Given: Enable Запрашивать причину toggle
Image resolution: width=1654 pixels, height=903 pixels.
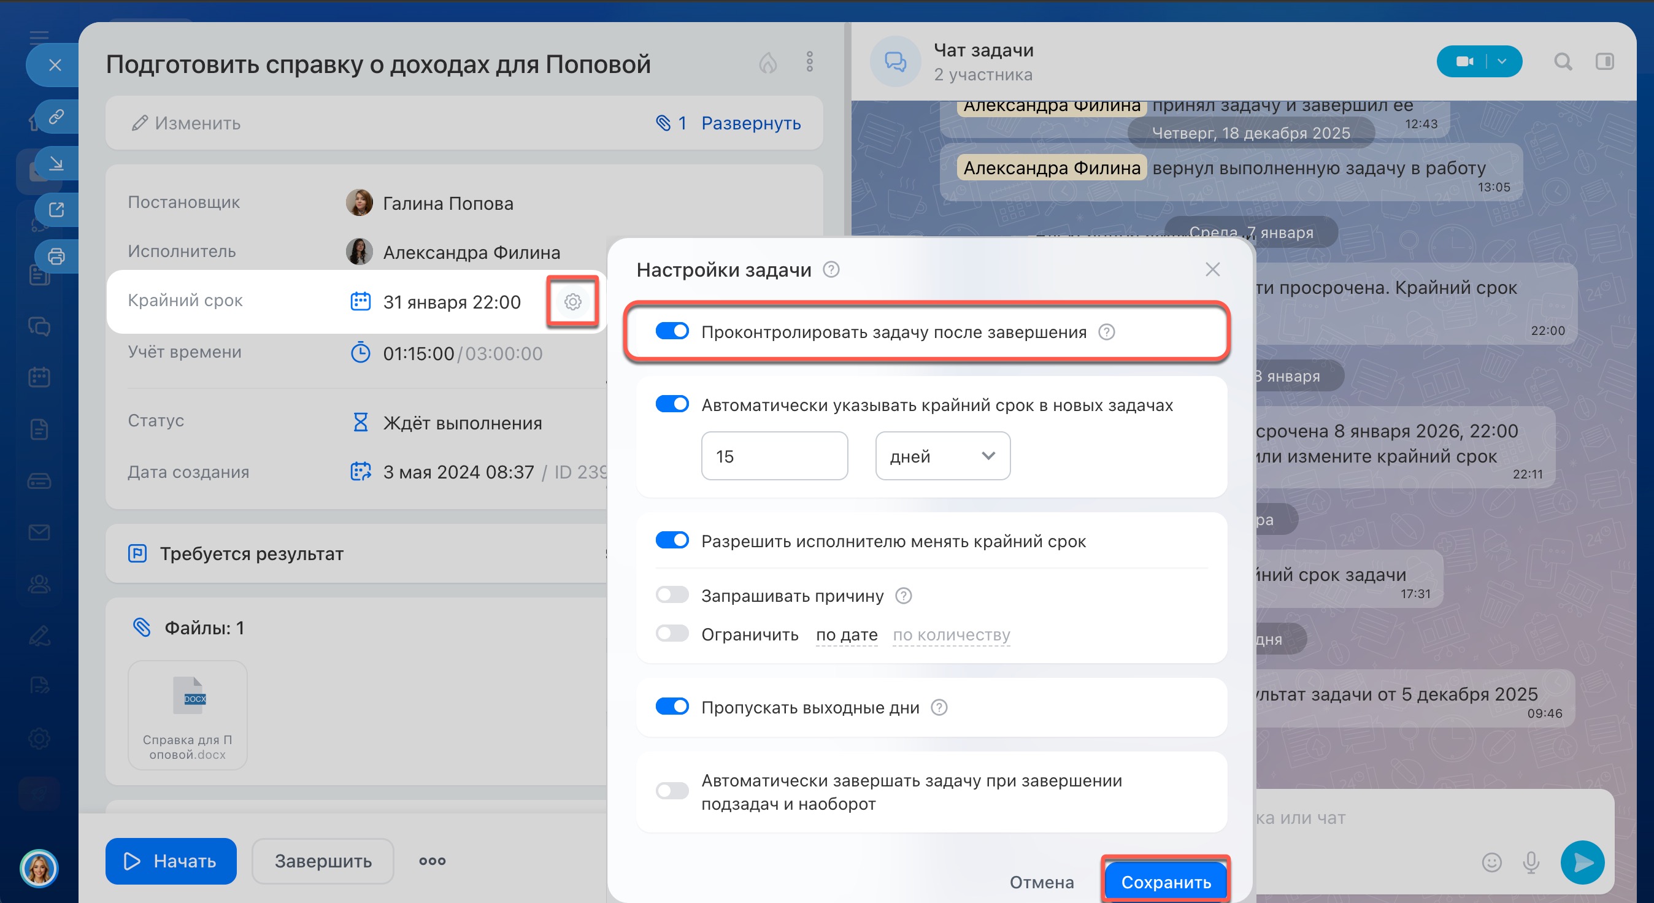Looking at the screenshot, I should [672, 596].
